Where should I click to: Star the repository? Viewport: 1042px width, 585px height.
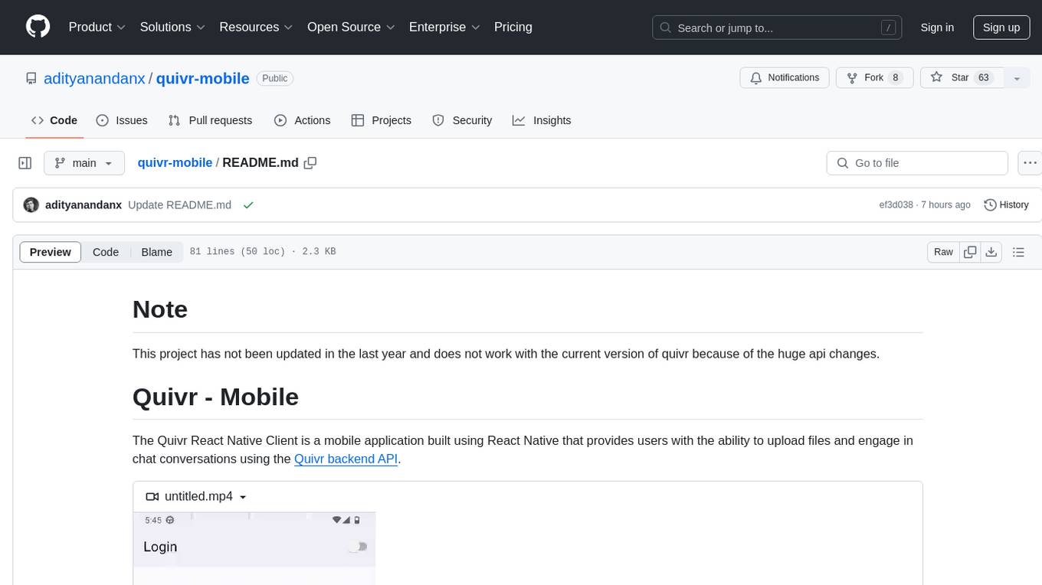pyautogui.click(x=961, y=77)
